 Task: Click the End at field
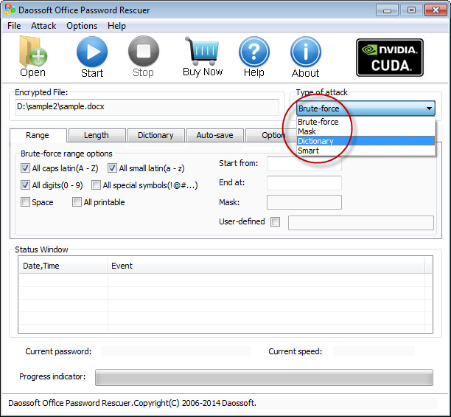(x=304, y=183)
